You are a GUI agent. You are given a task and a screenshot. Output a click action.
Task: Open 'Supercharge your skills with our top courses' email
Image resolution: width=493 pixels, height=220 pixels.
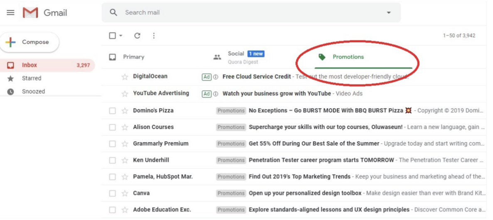click(326, 127)
